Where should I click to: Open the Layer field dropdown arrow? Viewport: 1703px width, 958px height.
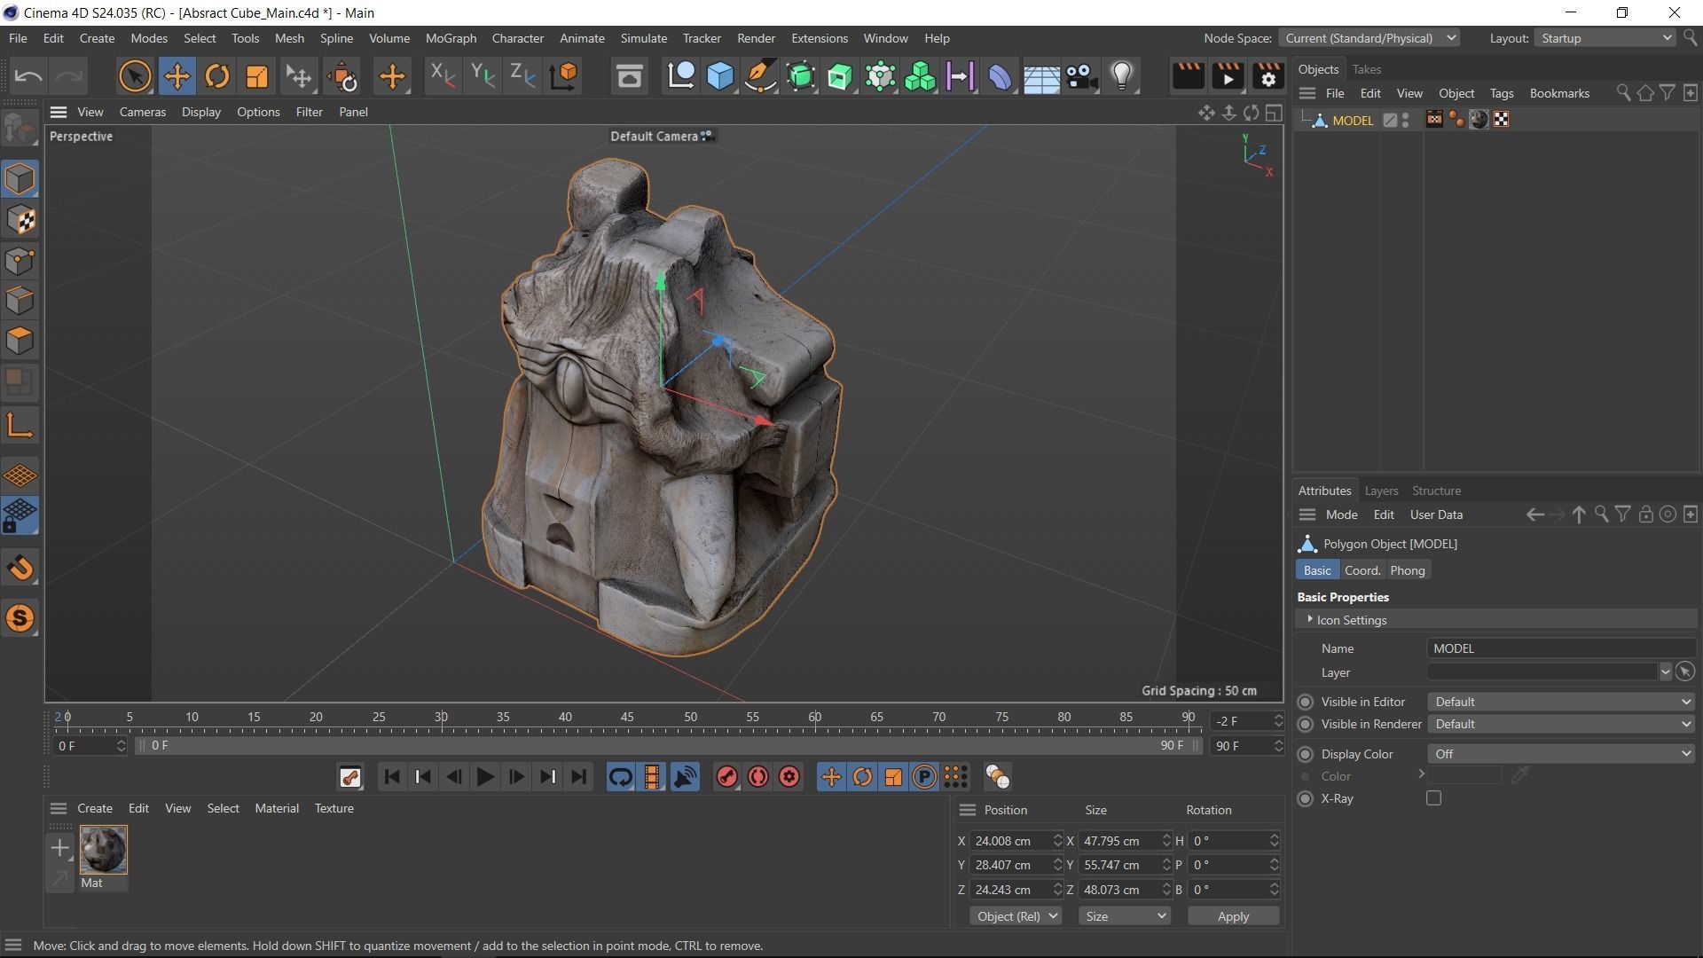[1665, 672]
